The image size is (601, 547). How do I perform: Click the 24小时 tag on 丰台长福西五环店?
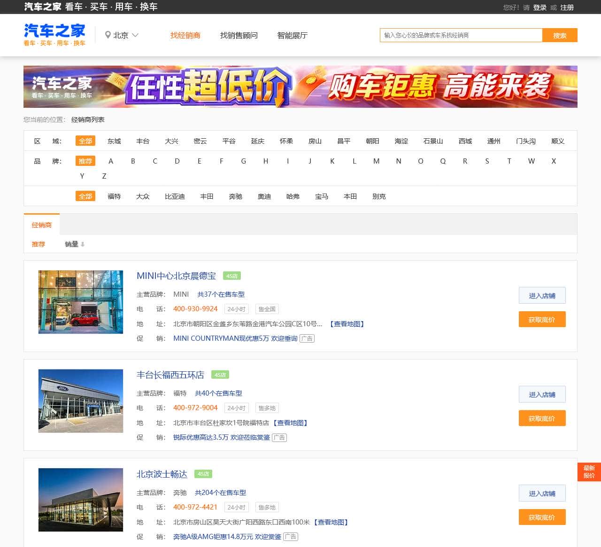tap(236, 408)
